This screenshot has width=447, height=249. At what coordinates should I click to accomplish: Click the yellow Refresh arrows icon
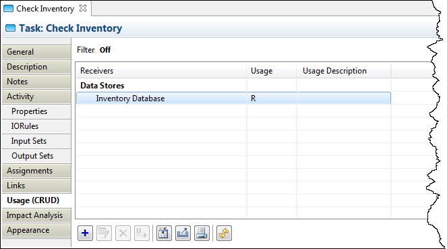coord(224,233)
